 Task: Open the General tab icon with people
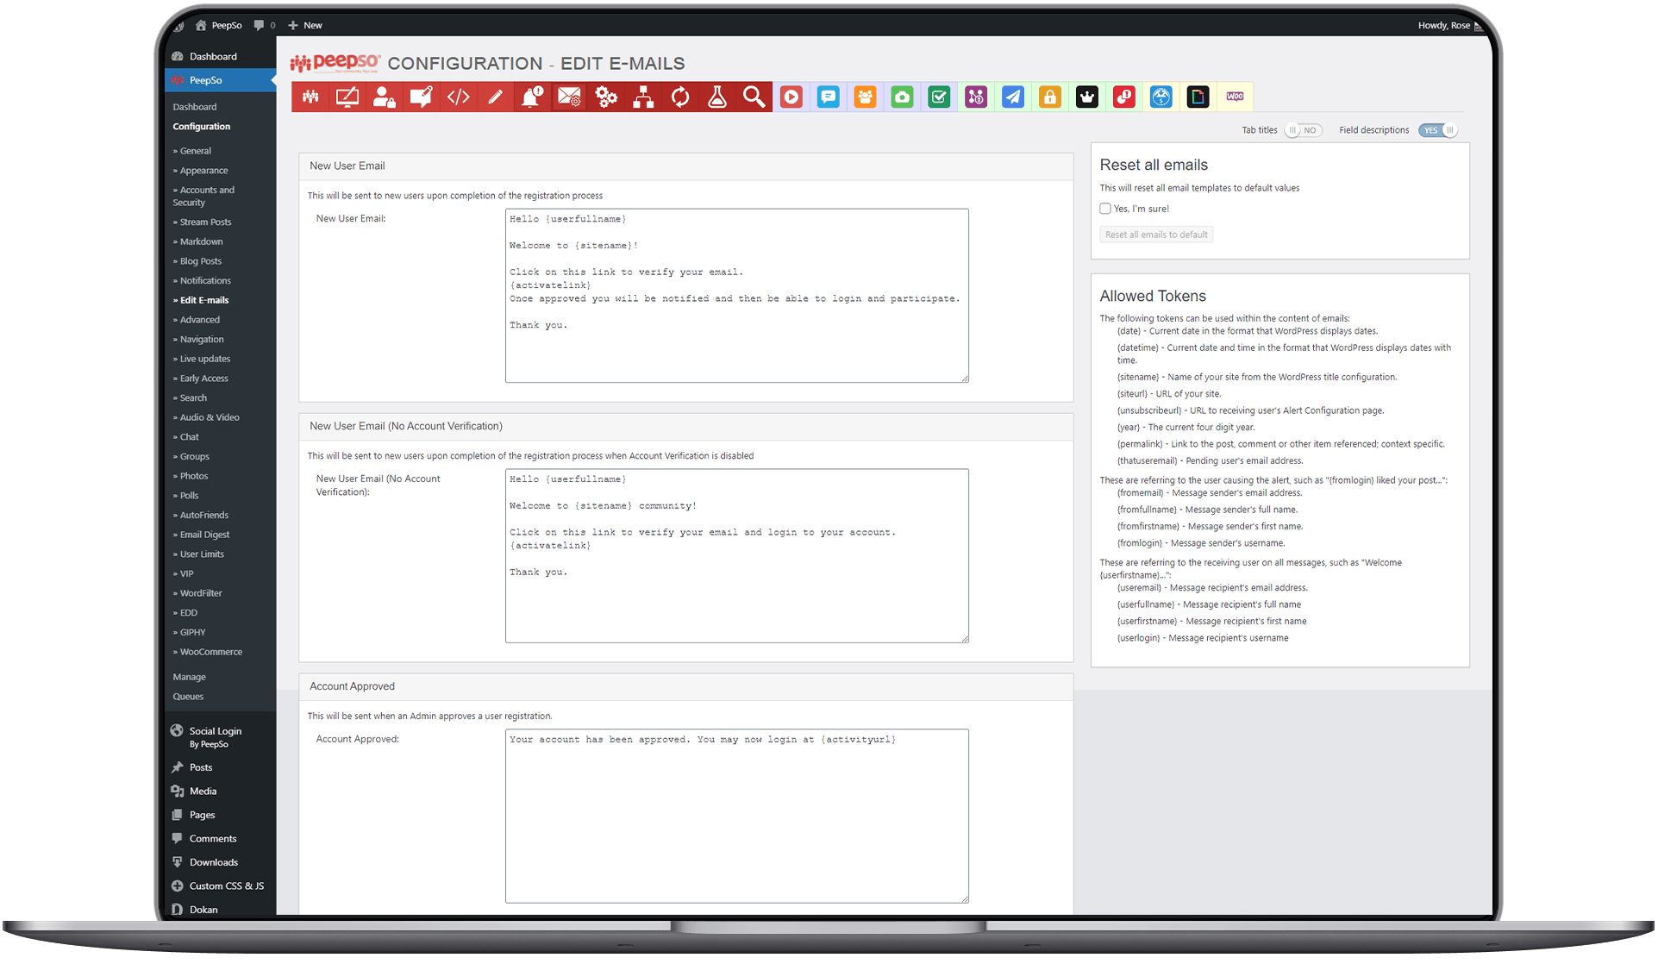(310, 97)
